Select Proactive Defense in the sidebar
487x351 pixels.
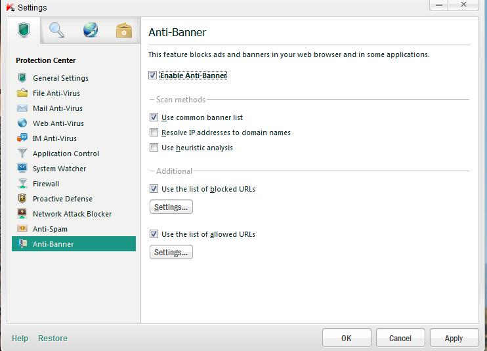[x=62, y=199]
